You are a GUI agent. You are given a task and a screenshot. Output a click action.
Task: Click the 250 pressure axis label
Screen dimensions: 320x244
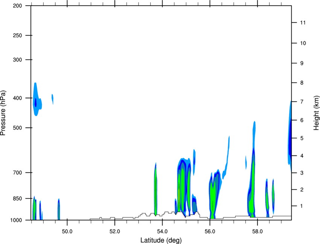click(17, 36)
